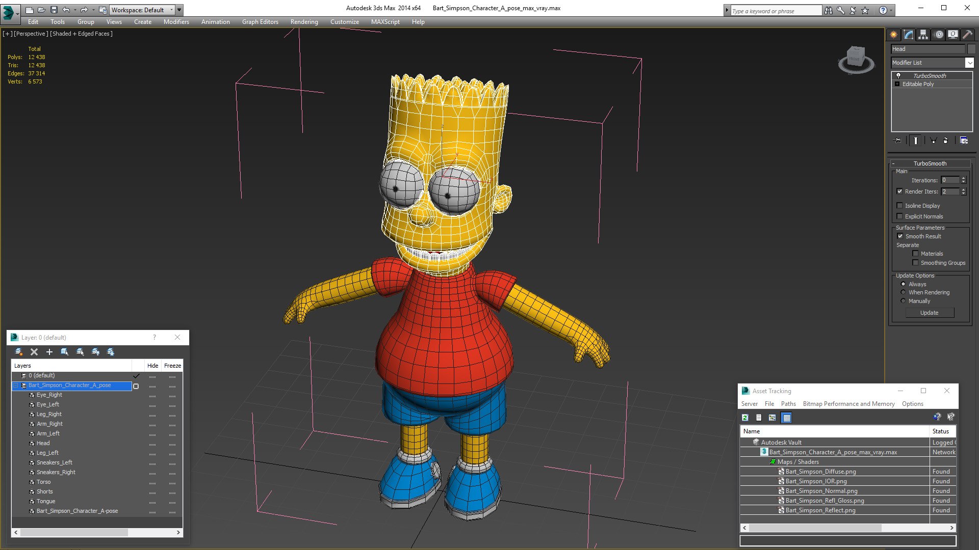Click Select Highlighted Objects and Layers icon
Image resolution: width=979 pixels, height=550 pixels.
tap(65, 352)
